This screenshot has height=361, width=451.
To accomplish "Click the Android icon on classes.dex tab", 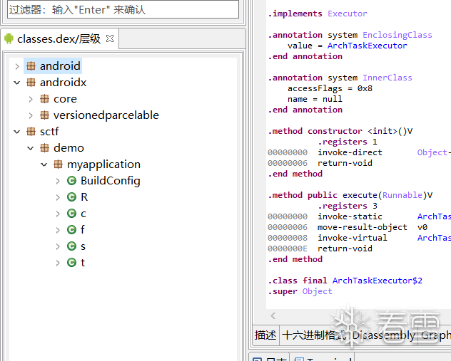I will [9, 38].
